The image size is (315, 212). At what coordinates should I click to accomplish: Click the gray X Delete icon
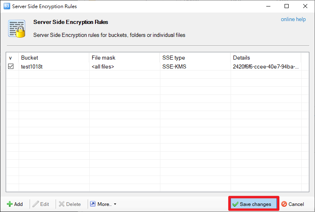point(62,204)
